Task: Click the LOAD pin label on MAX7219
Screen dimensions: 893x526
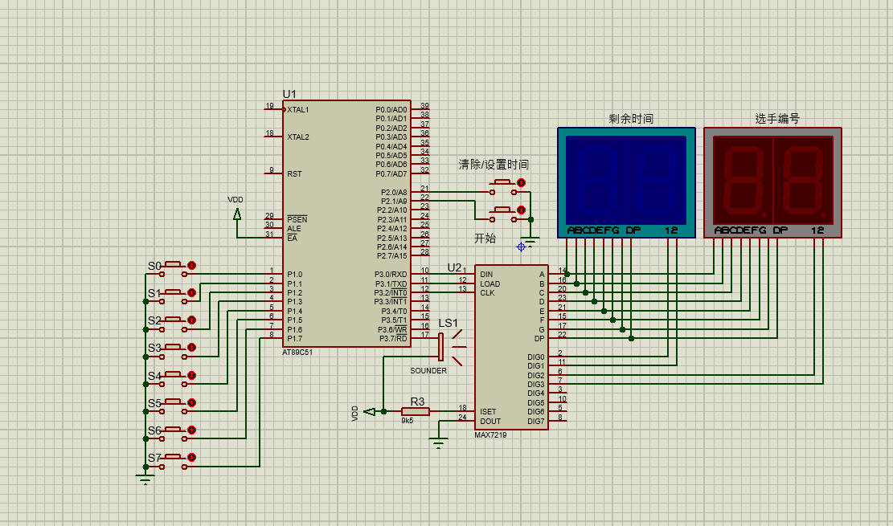Action: [490, 284]
